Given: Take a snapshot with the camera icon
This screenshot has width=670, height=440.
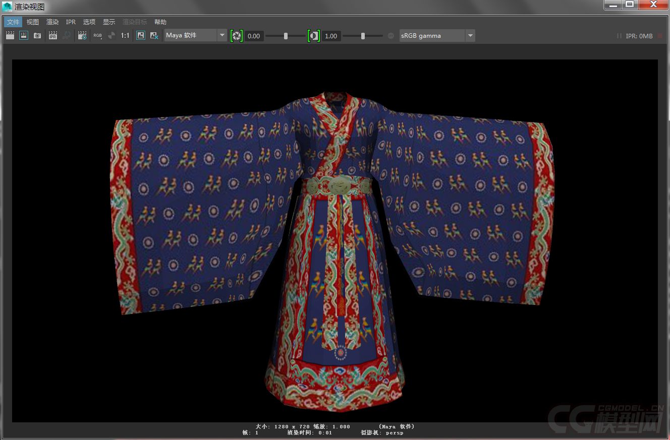Looking at the screenshot, I should coord(37,36).
